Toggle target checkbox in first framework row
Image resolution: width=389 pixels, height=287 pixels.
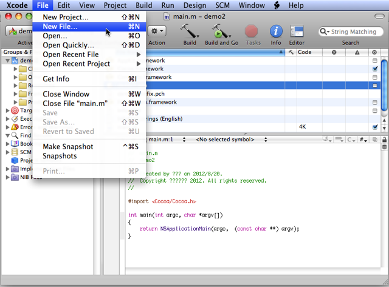(x=375, y=61)
